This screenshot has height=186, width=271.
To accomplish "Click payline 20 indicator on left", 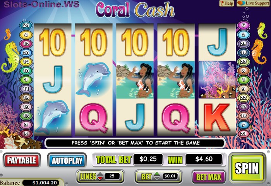I will (x=26, y=52).
